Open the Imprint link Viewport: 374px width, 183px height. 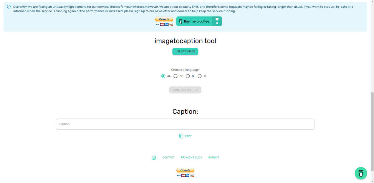pyautogui.click(x=214, y=157)
